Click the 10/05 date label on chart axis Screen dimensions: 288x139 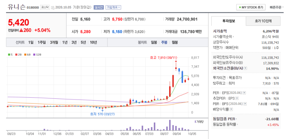(193, 134)
